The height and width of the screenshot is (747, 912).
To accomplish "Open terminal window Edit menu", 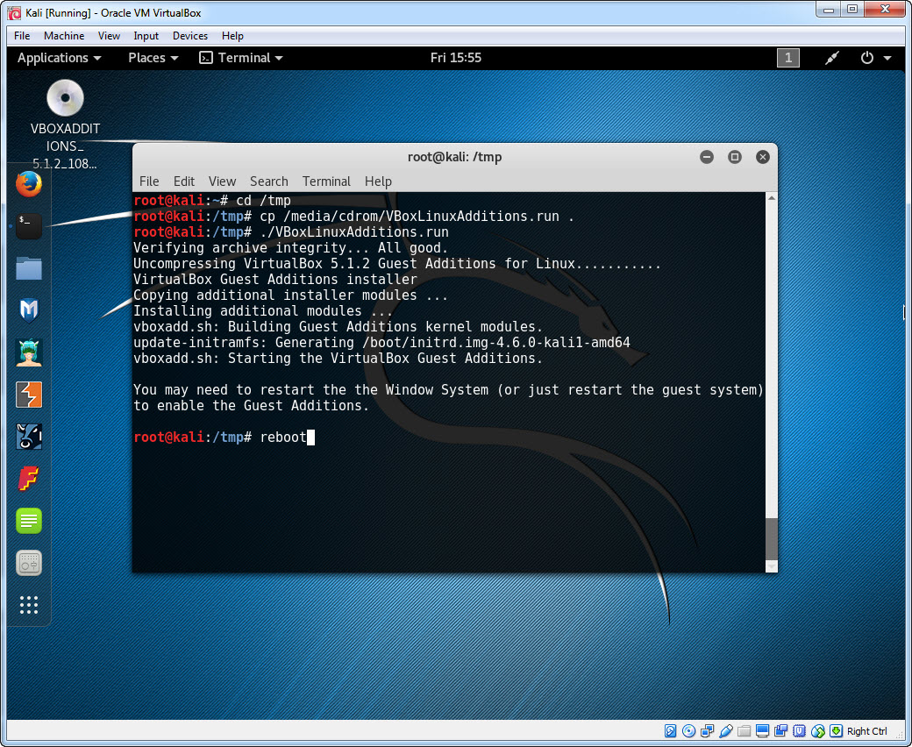I will [184, 181].
